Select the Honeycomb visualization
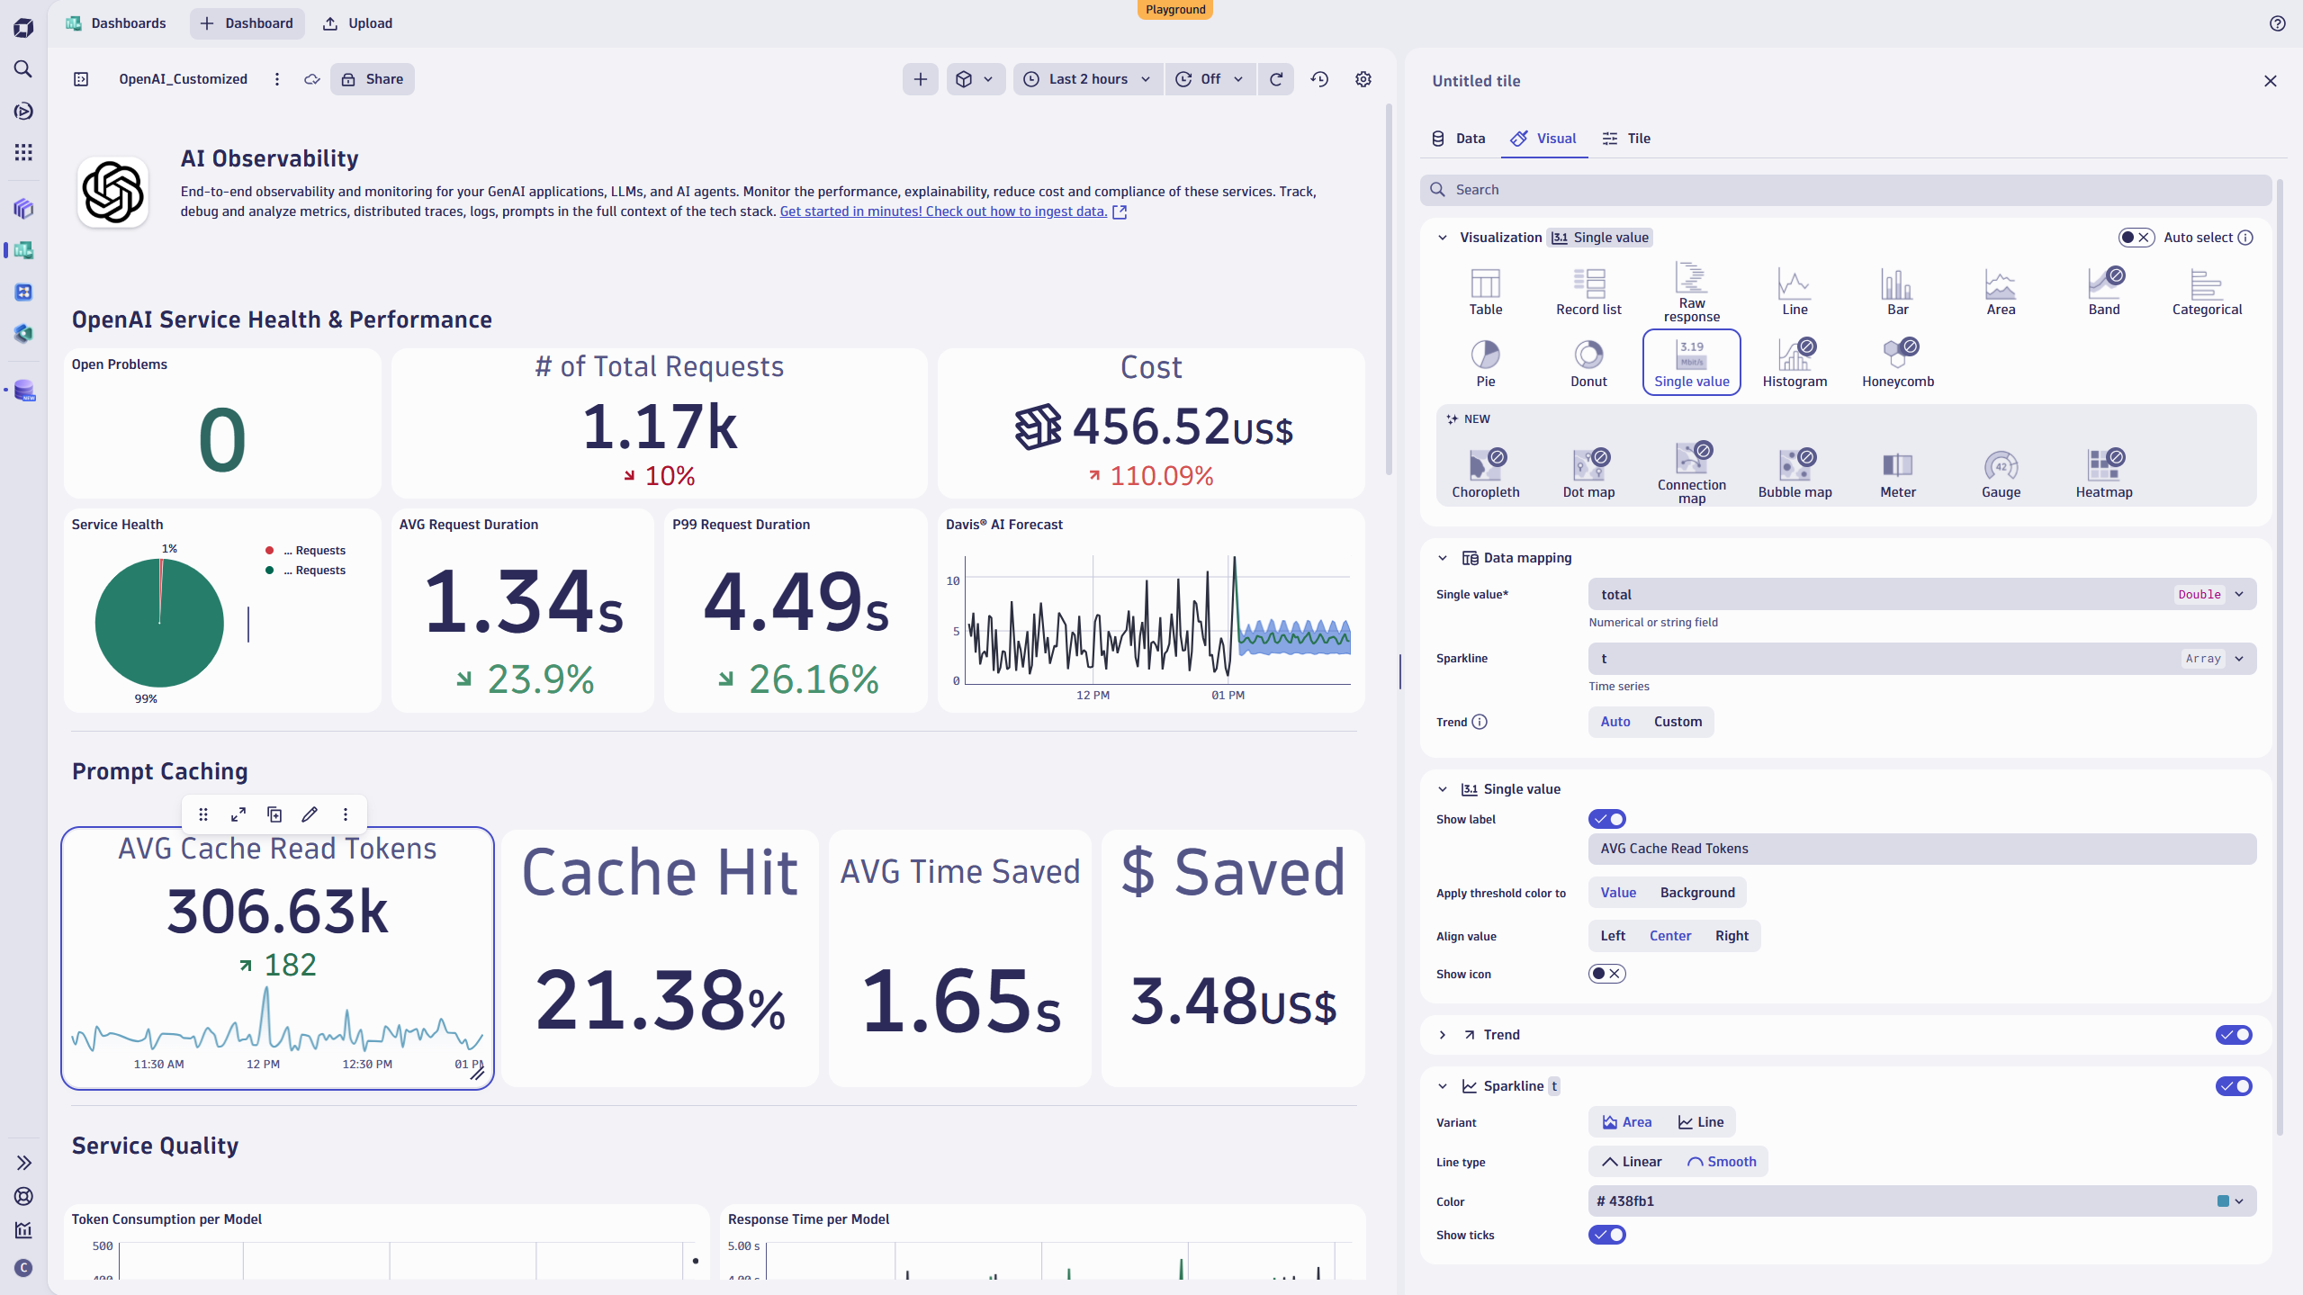Image resolution: width=2303 pixels, height=1295 pixels. click(x=1898, y=360)
